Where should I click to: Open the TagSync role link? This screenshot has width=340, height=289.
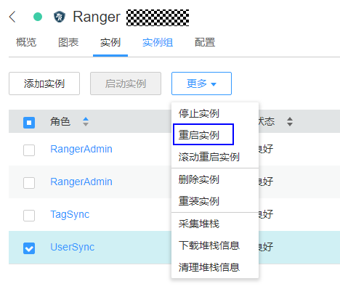point(70,215)
